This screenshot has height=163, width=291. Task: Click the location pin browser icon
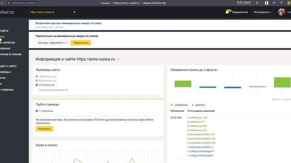tap(281, 3)
